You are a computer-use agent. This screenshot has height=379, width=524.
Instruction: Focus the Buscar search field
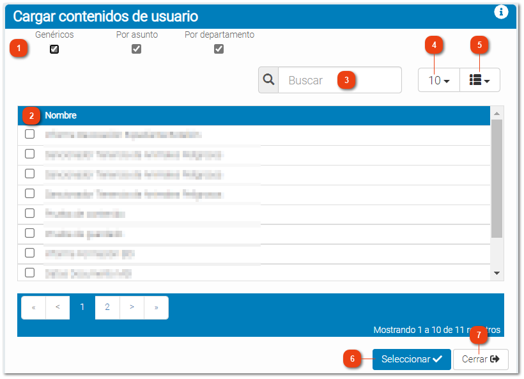pos(340,80)
